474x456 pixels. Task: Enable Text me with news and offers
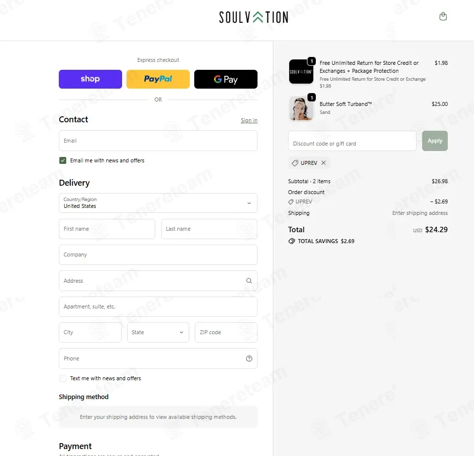(x=63, y=378)
